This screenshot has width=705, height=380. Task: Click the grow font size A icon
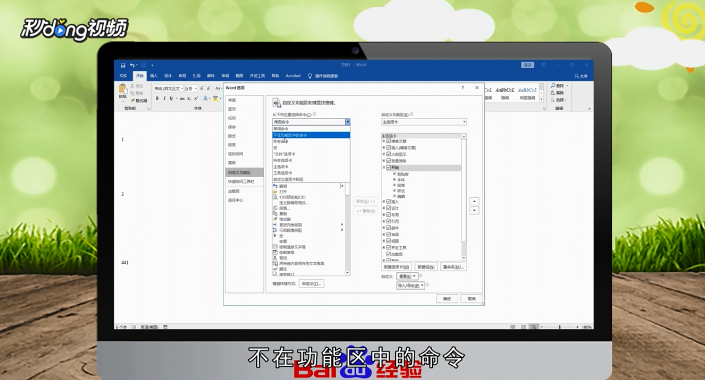pos(203,89)
